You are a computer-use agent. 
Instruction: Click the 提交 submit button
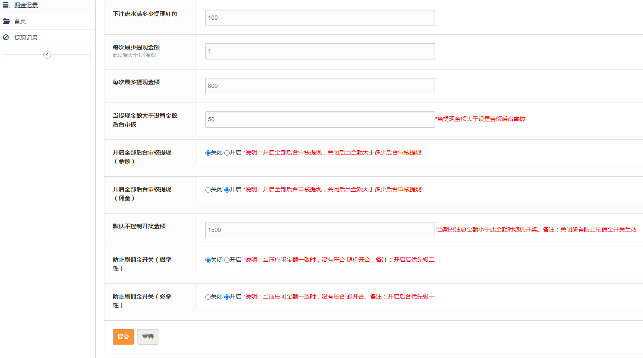(x=123, y=337)
